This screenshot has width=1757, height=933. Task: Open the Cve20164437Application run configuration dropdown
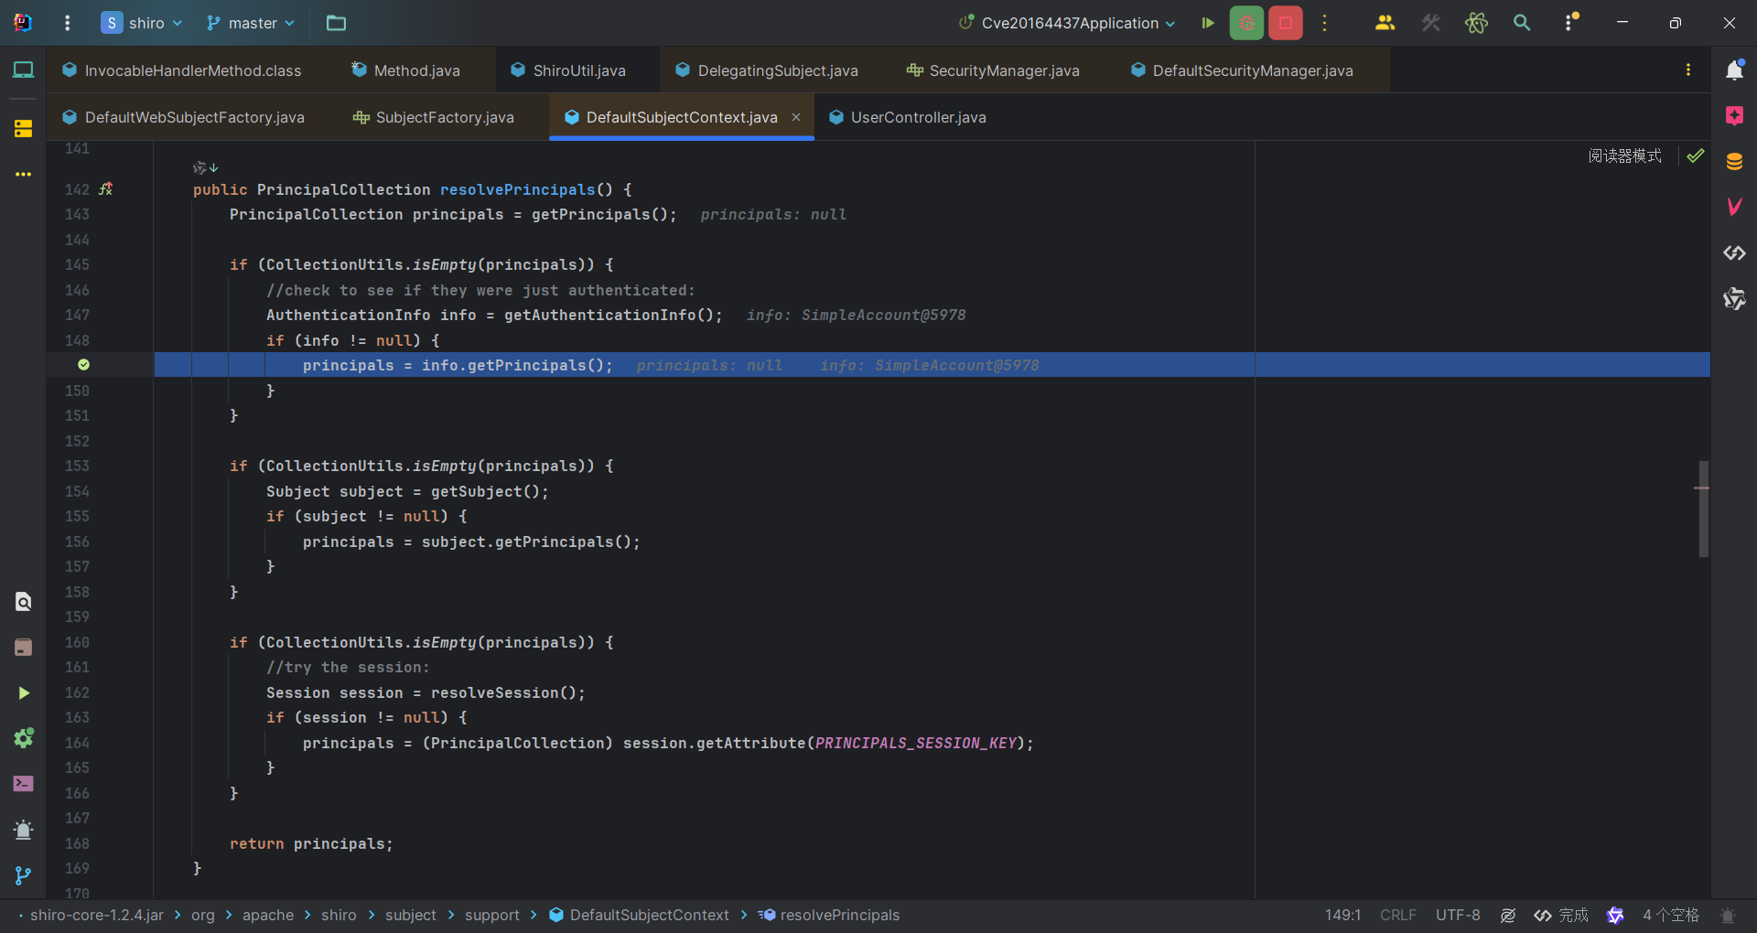[x=1066, y=23]
